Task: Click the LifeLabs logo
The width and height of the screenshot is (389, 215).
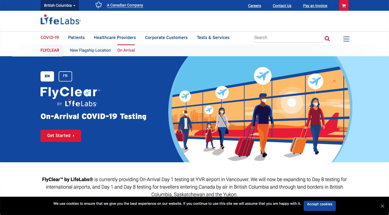Action: point(60,20)
